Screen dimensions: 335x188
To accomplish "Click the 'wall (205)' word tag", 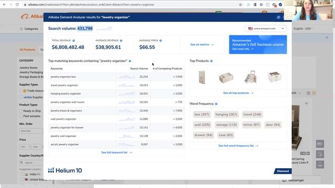I will (202, 125).
